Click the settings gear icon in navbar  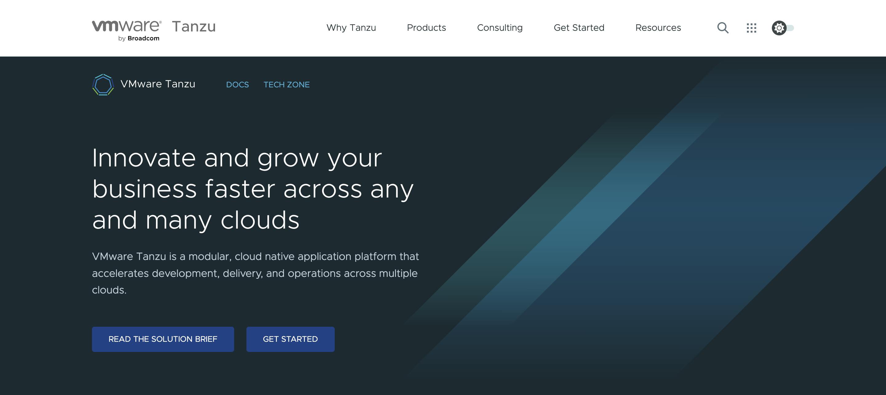coord(779,28)
